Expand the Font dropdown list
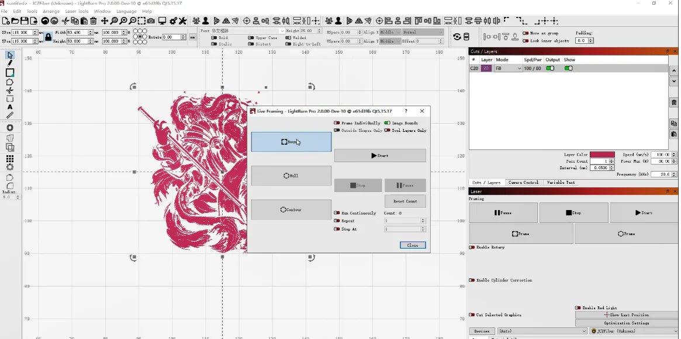 tap(282, 31)
